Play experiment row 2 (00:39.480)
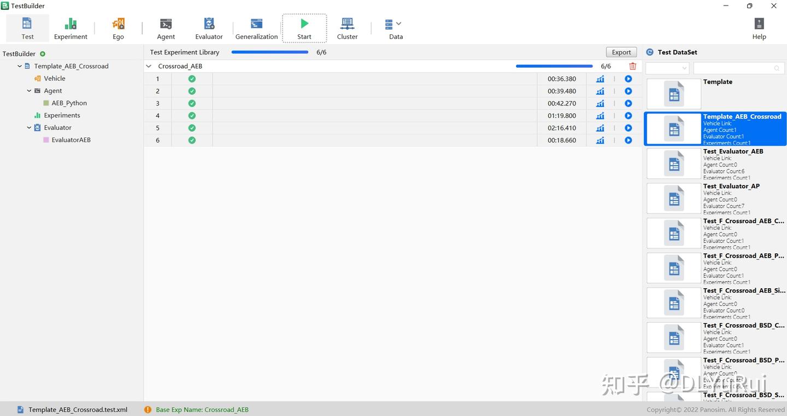 tap(628, 91)
